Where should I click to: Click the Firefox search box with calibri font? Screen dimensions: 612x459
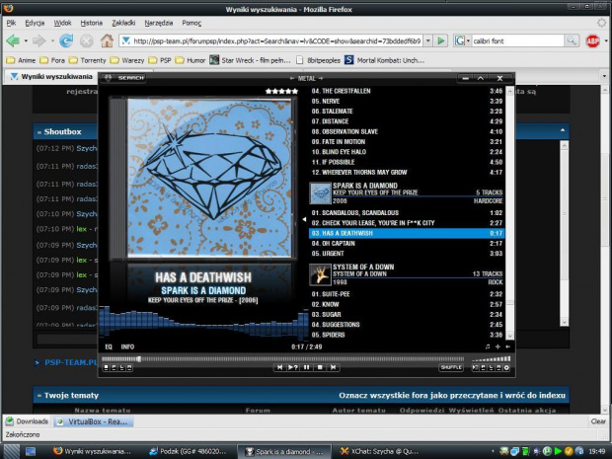point(517,40)
